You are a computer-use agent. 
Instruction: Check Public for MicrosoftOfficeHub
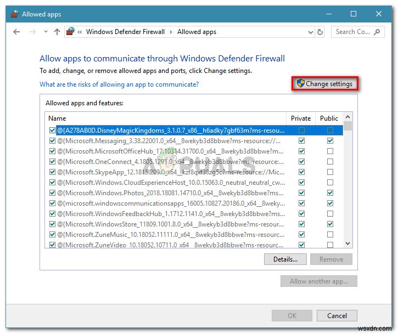tap(330, 151)
